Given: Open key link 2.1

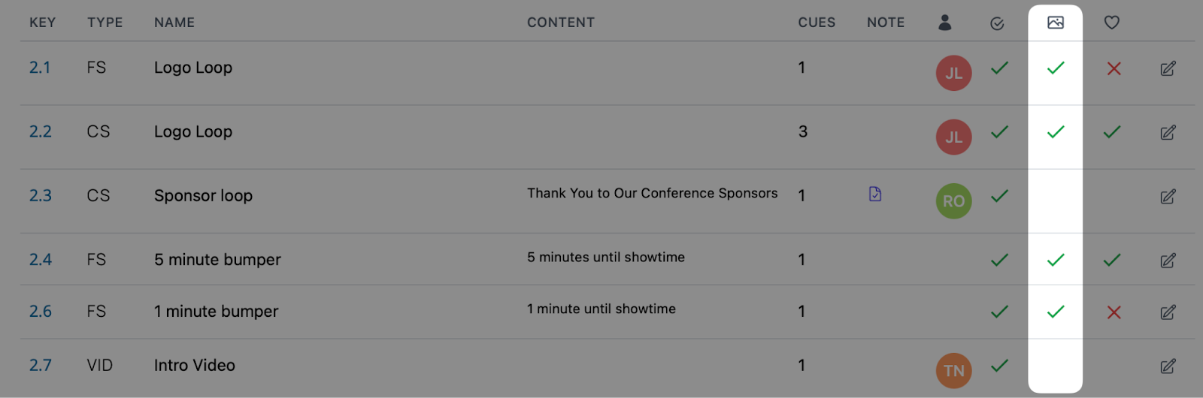Looking at the screenshot, I should point(40,68).
